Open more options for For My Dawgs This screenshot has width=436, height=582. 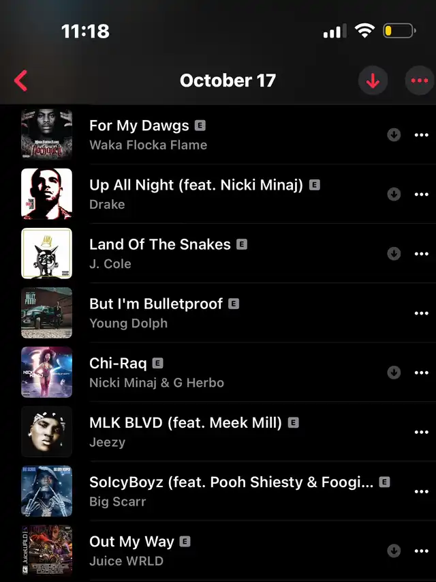pos(421,134)
